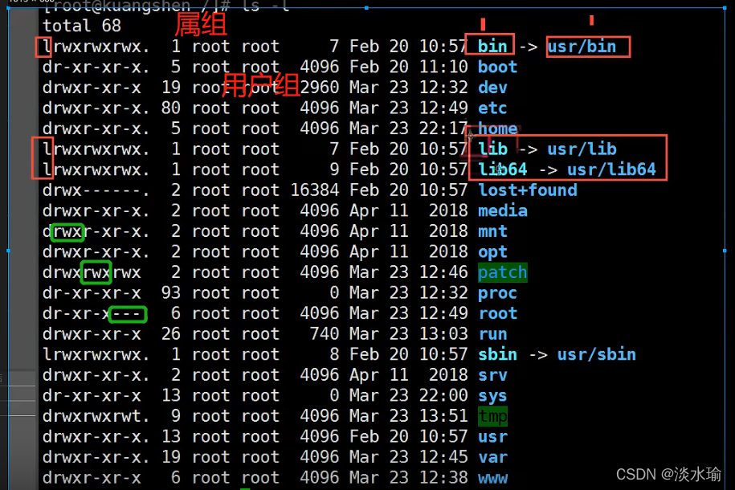Screen dimensions: 735x490
Task: Click the time '22:17' in home row
Action: (x=443, y=129)
